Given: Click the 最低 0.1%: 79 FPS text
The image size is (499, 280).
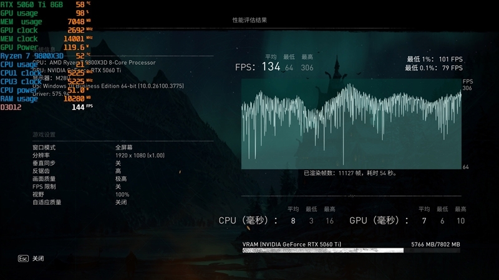Looking at the screenshot, I should tap(434, 68).
